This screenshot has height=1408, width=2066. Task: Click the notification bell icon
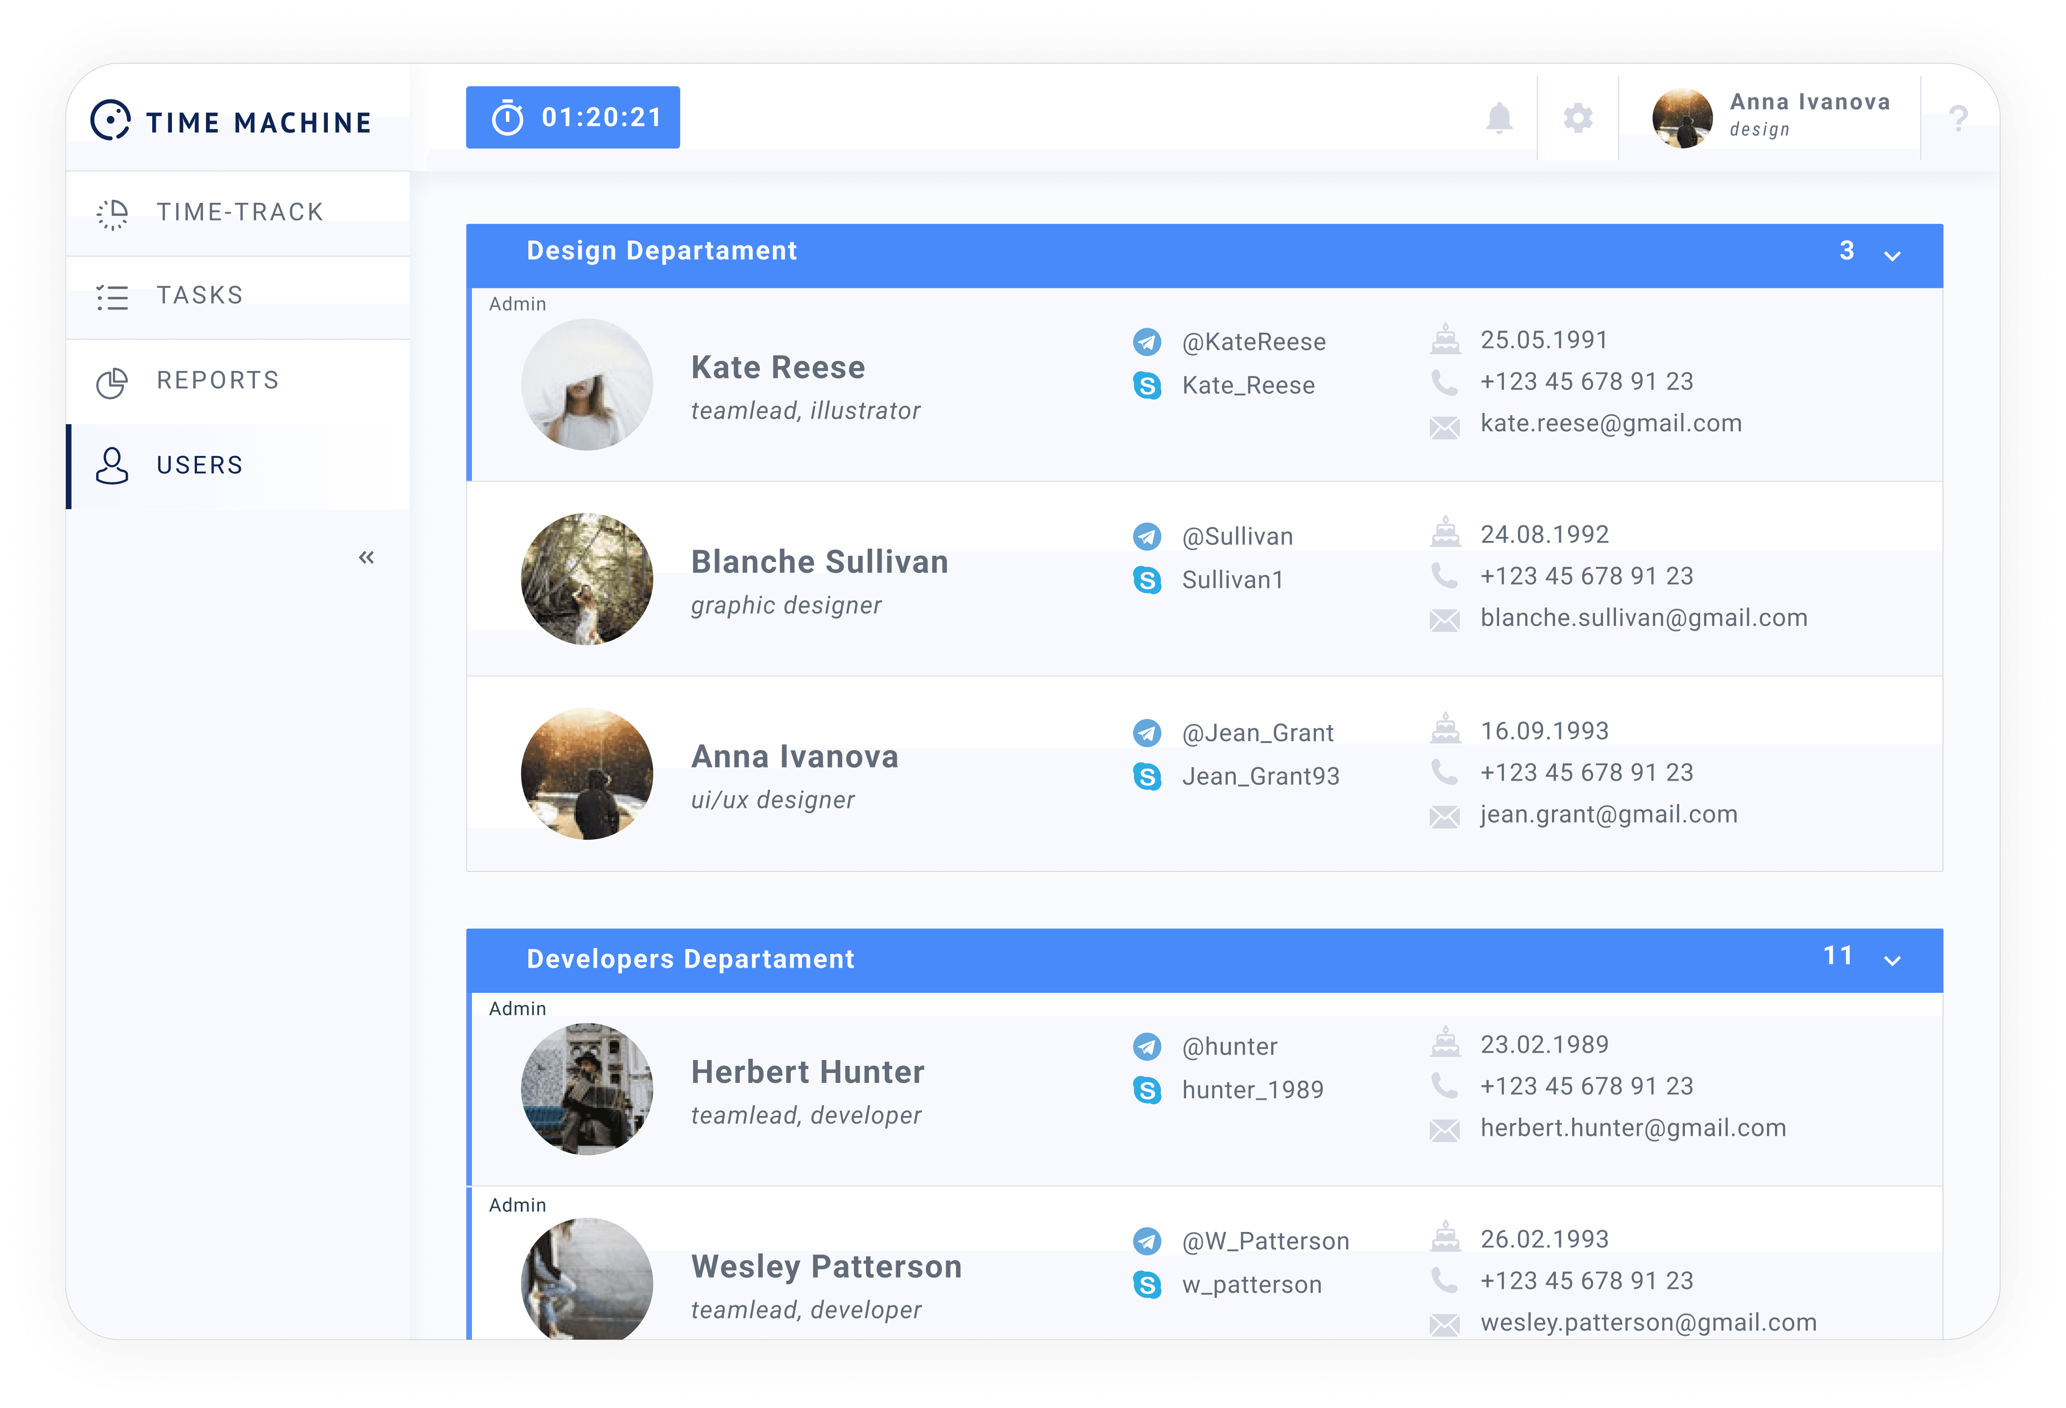coord(1499,117)
